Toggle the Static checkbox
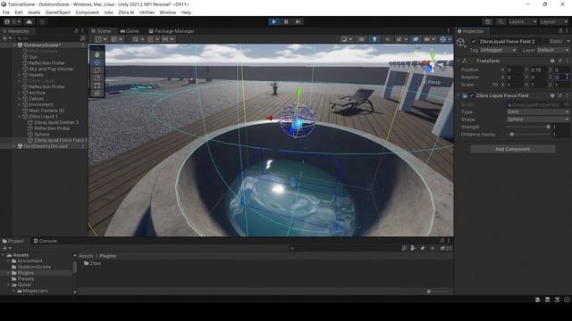 [546, 42]
